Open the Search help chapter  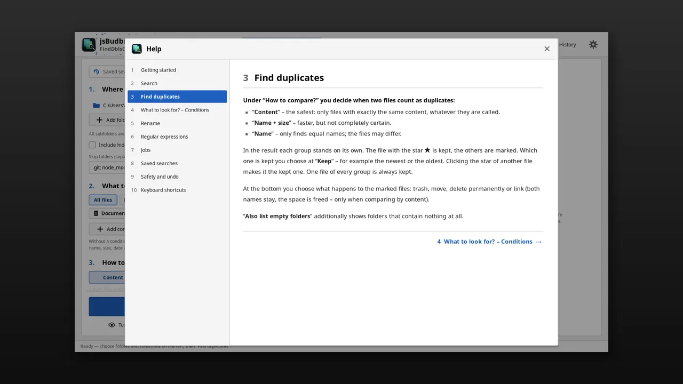click(177, 83)
